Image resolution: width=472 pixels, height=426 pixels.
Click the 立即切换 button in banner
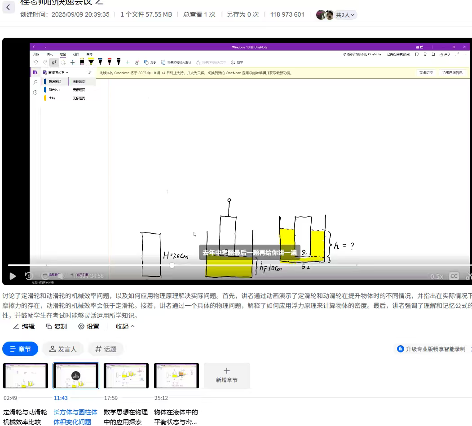(426, 73)
